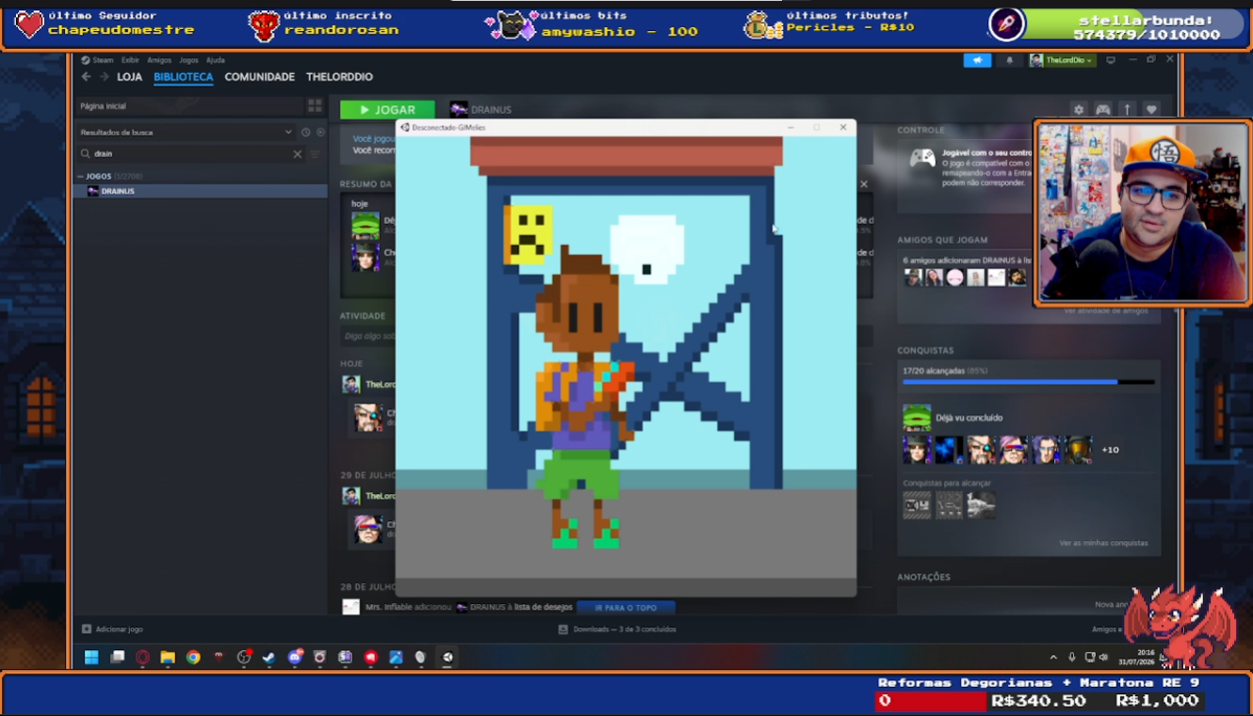Click the Add game plus icon
Viewport: 1253px width, 716px height.
click(x=87, y=629)
